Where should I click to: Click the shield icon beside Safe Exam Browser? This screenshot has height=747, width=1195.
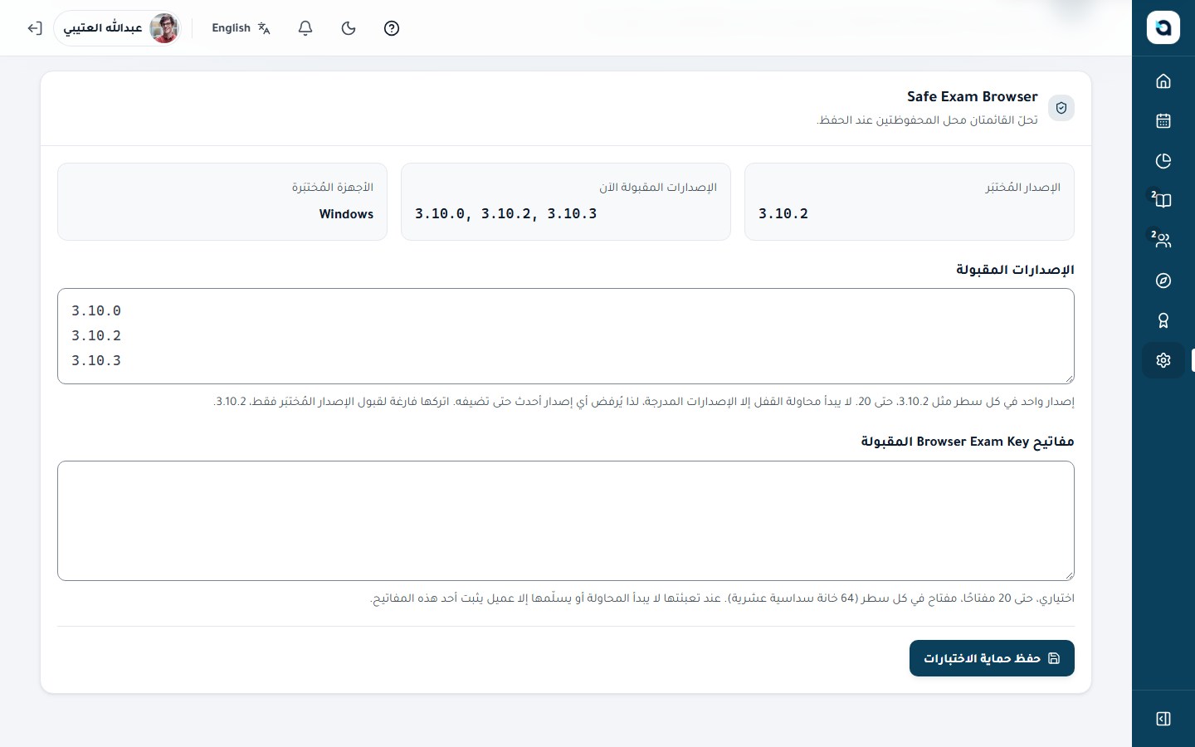(x=1061, y=108)
